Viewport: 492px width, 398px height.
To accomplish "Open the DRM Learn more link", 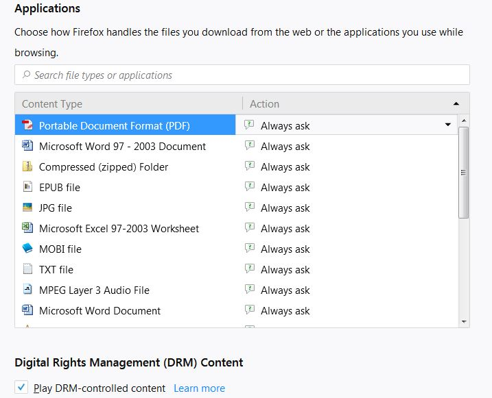I will (199, 388).
